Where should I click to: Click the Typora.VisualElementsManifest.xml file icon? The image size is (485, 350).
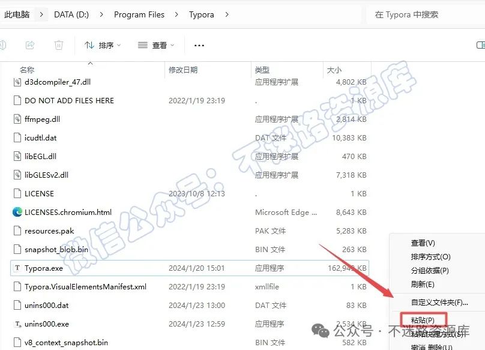(x=17, y=286)
